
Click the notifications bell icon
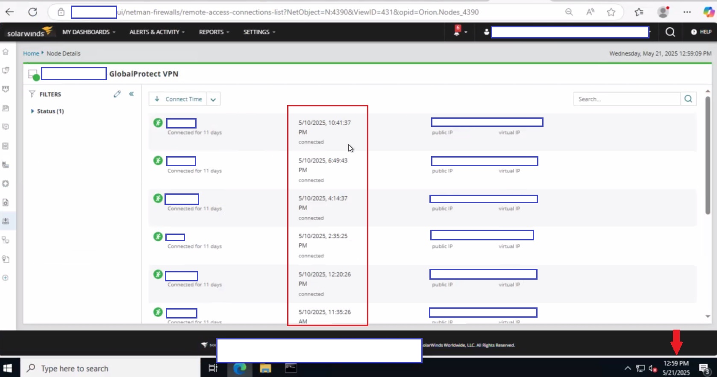point(457,31)
